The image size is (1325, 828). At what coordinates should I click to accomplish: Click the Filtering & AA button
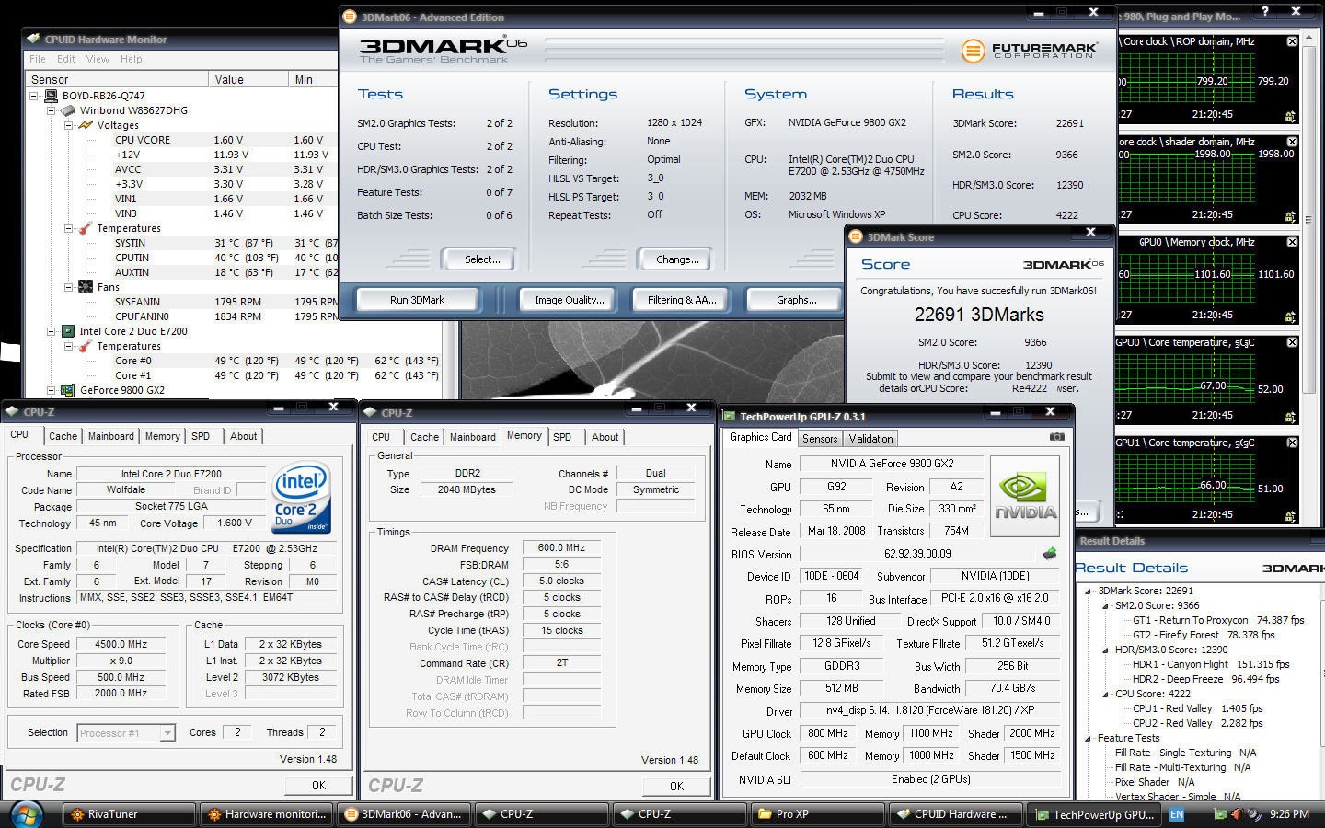tap(681, 300)
